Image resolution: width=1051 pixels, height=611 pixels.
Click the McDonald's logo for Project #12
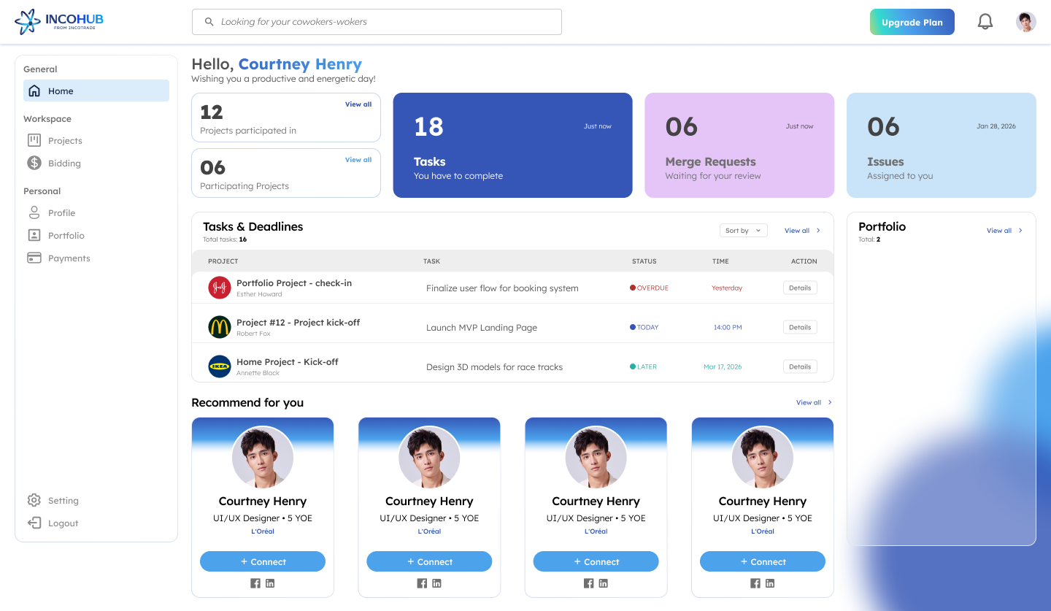220,327
